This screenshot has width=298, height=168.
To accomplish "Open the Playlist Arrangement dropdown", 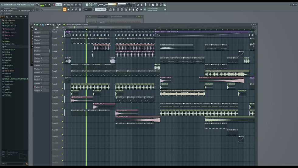I will pyautogui.click(x=77, y=25).
